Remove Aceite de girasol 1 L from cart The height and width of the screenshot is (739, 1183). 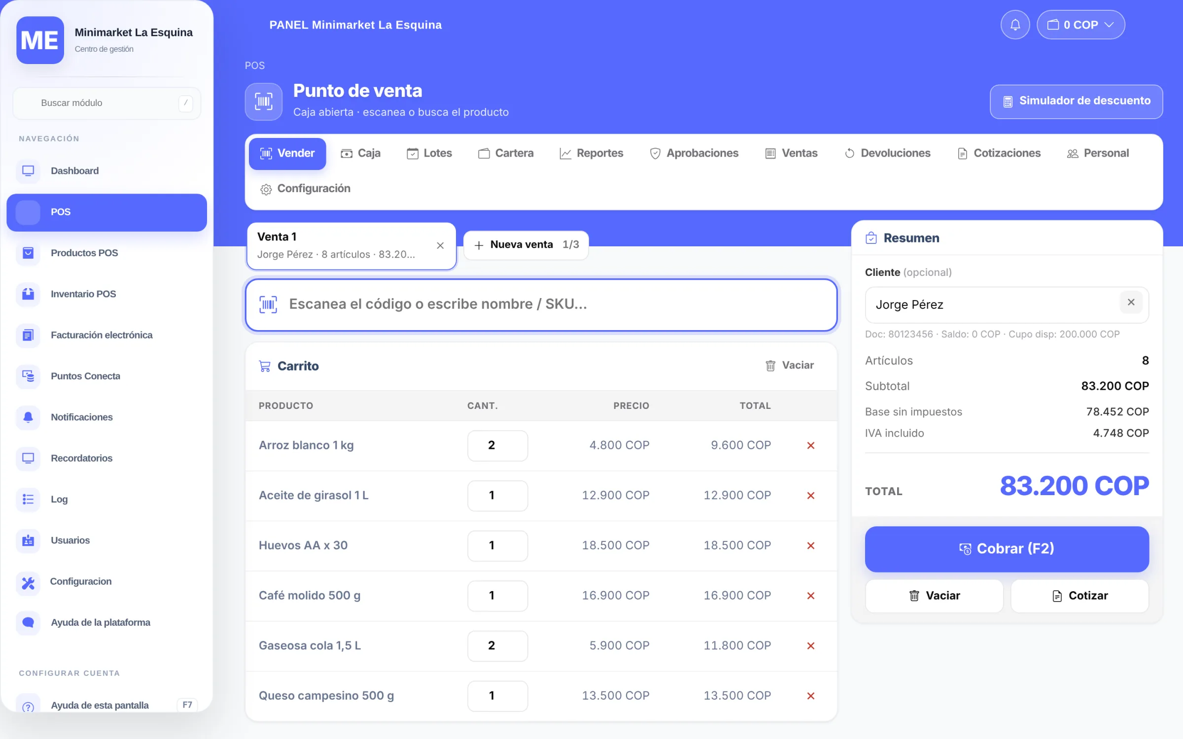tap(810, 496)
